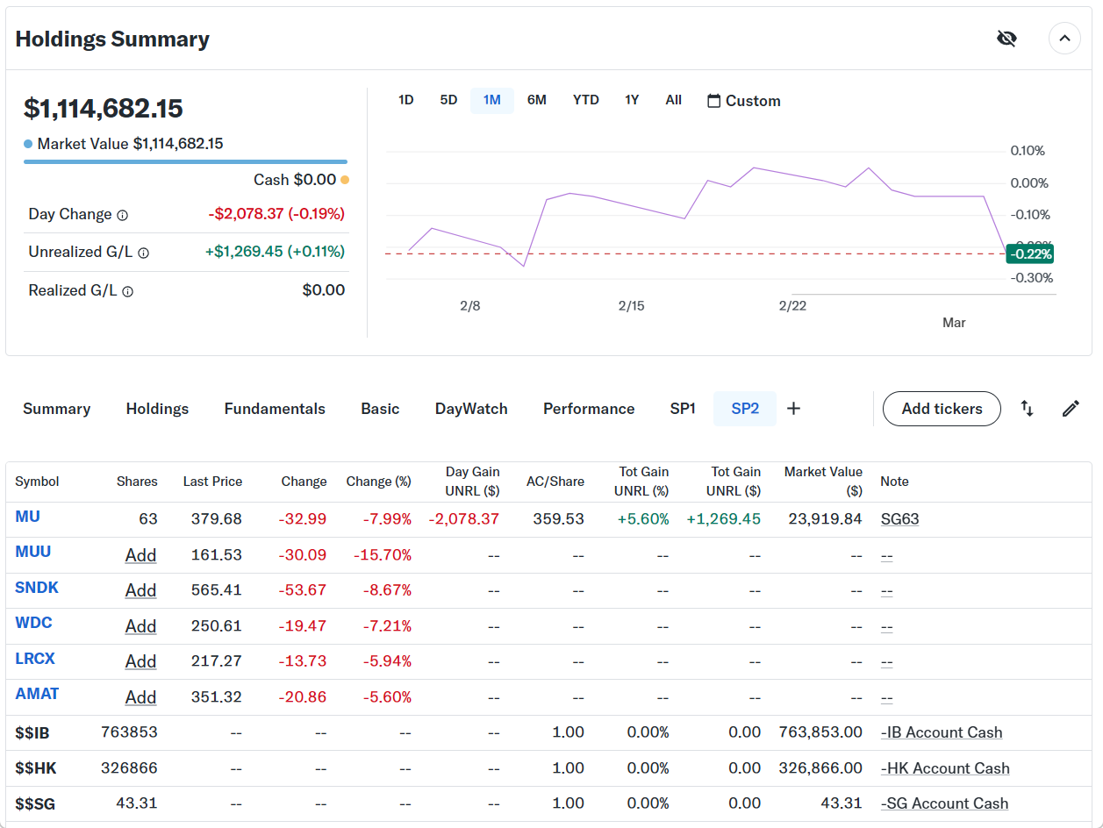The height and width of the screenshot is (828, 1103).
Task: Open the Performance tab
Action: [588, 409]
